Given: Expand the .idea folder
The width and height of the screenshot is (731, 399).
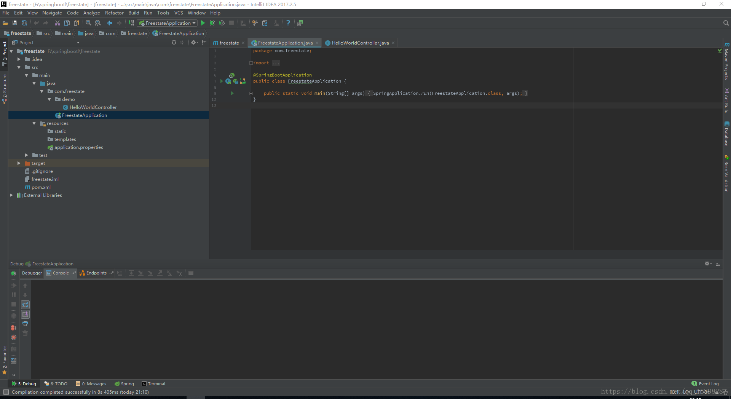Looking at the screenshot, I should [19, 59].
